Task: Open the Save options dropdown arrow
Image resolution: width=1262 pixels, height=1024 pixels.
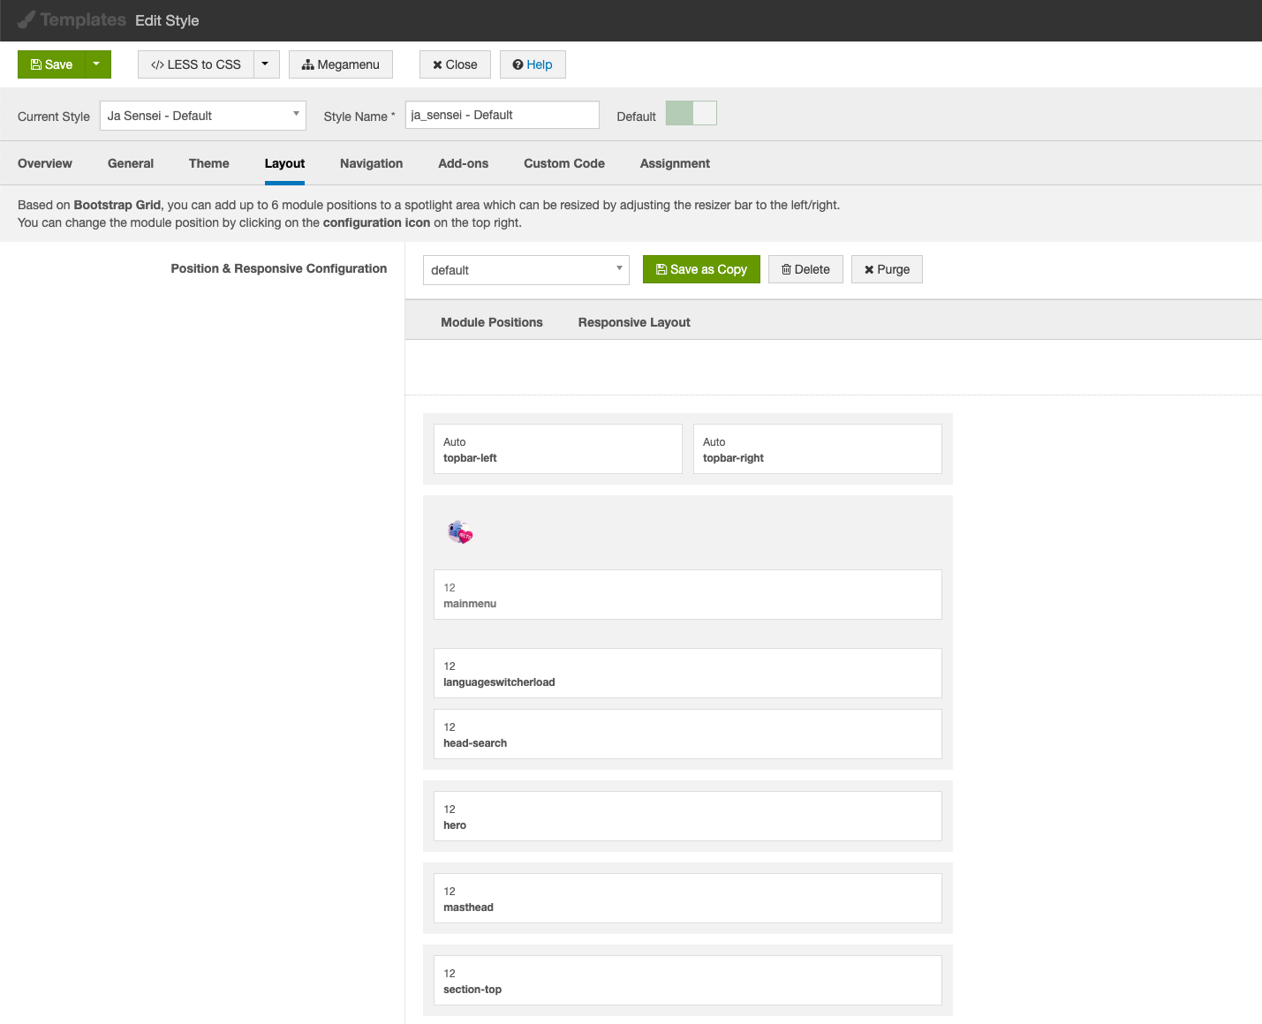Action: (97, 64)
